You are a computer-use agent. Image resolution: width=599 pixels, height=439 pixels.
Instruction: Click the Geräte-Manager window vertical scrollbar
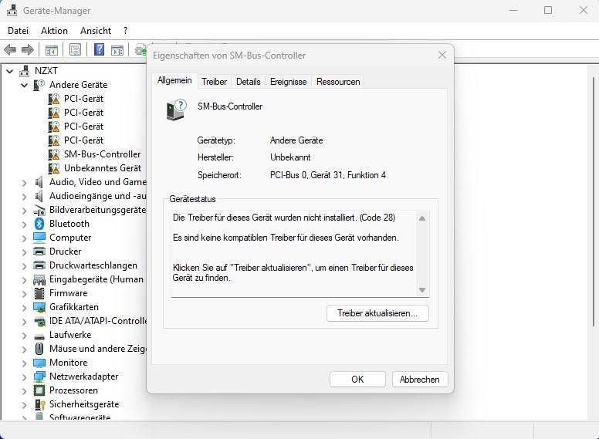[x=593, y=201]
